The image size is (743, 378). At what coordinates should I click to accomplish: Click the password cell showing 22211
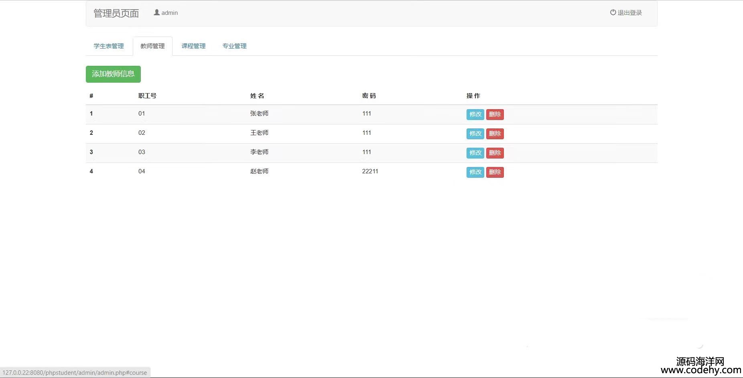click(370, 171)
